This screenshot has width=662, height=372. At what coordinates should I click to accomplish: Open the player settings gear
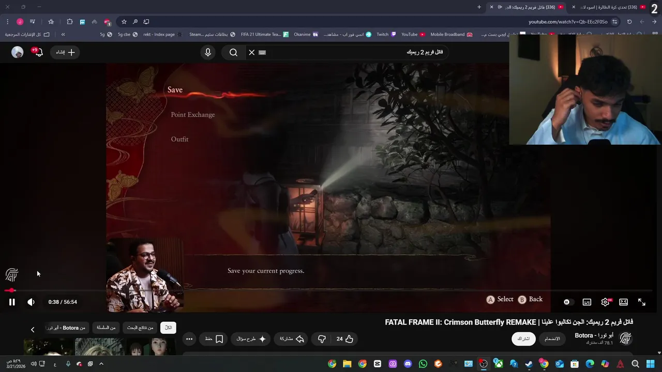[605, 302]
